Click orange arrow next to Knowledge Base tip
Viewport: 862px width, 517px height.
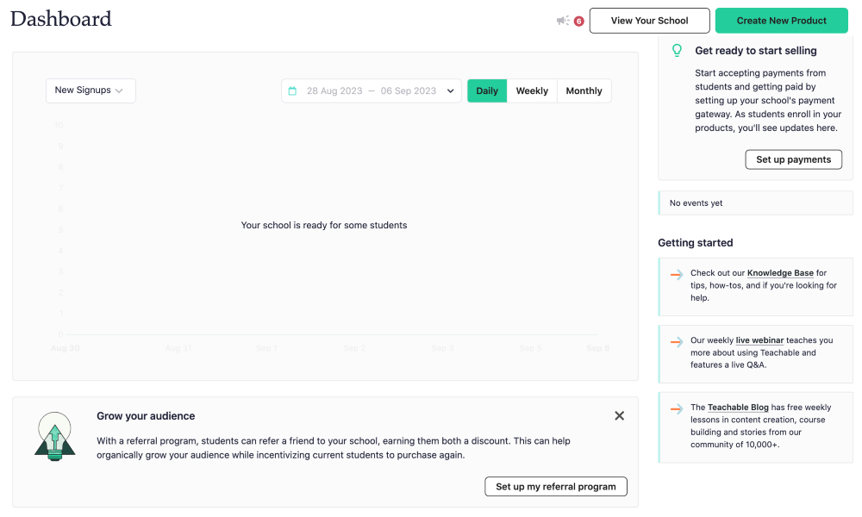[676, 274]
